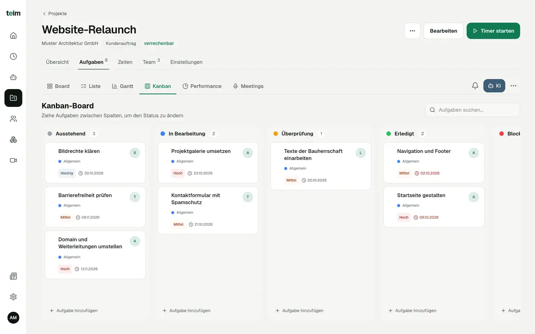Click due date 20.10.2026 on Texte card

pos(314,180)
